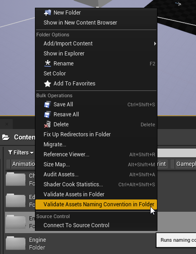Open Shader Cook Statistics...
This screenshot has width=196, height=254.
[96, 184]
